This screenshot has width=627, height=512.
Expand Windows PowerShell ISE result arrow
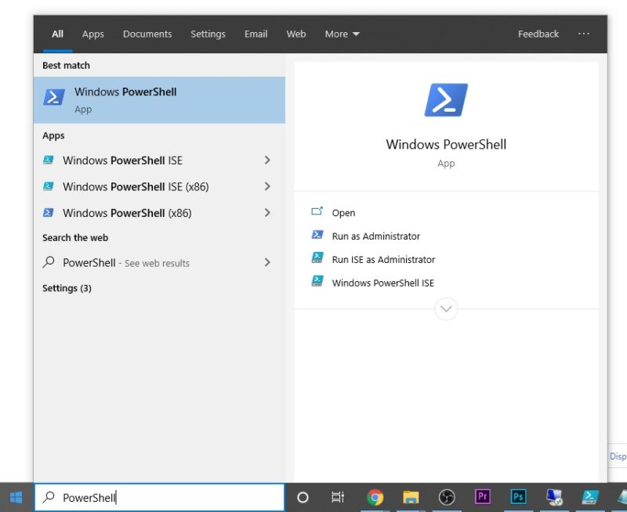(267, 160)
